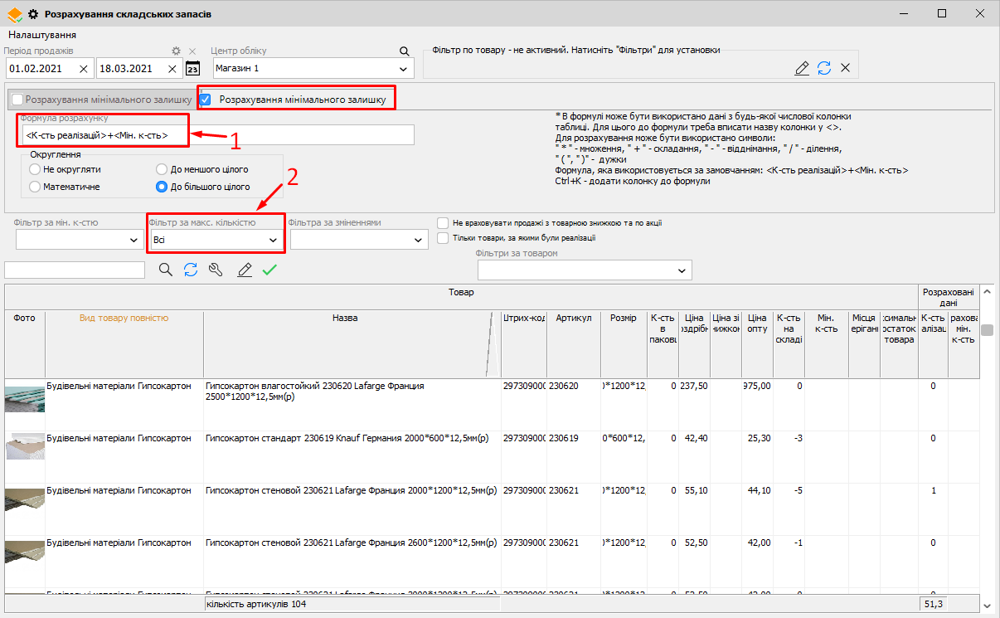Click the magnifier icon above Центр обліку
This screenshot has width=1000, height=618.
(405, 51)
